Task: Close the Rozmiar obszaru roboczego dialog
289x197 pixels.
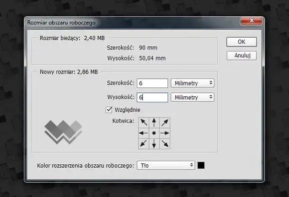Action: click(x=251, y=20)
